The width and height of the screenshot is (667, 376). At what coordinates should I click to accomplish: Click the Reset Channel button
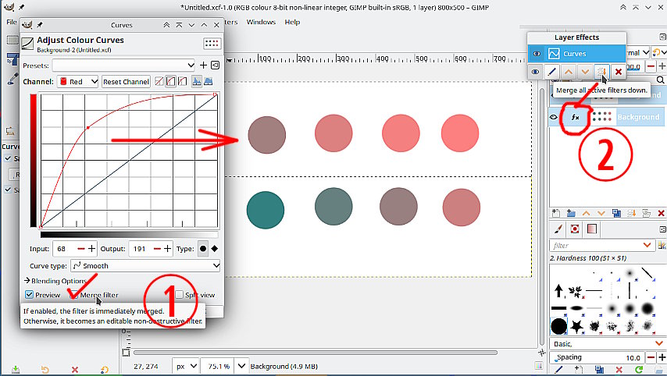click(x=126, y=82)
